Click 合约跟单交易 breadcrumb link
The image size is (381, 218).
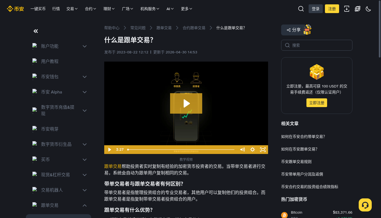(194, 28)
